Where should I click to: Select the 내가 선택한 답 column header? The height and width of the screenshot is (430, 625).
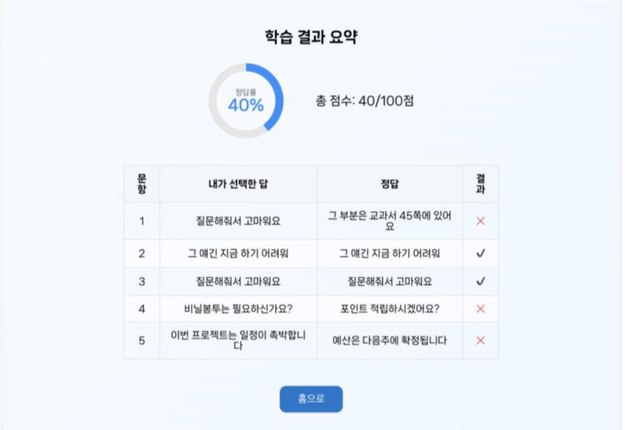(237, 184)
